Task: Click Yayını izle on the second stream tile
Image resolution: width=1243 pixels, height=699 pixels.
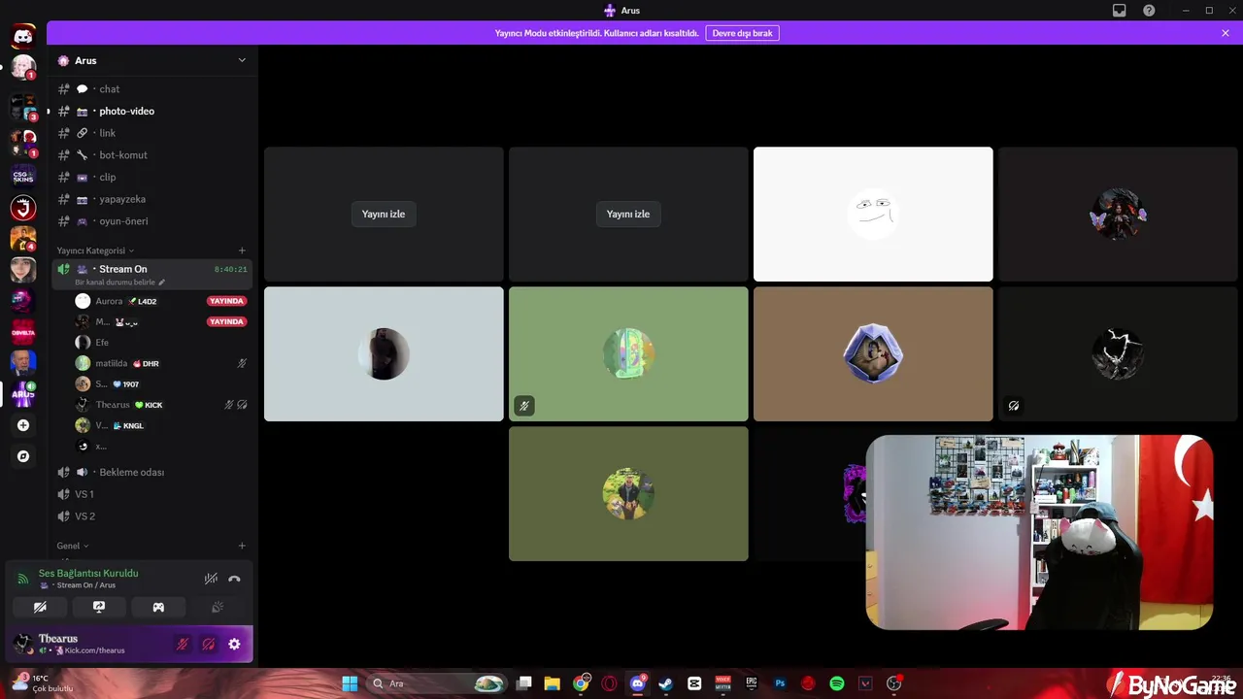Action: tap(628, 214)
